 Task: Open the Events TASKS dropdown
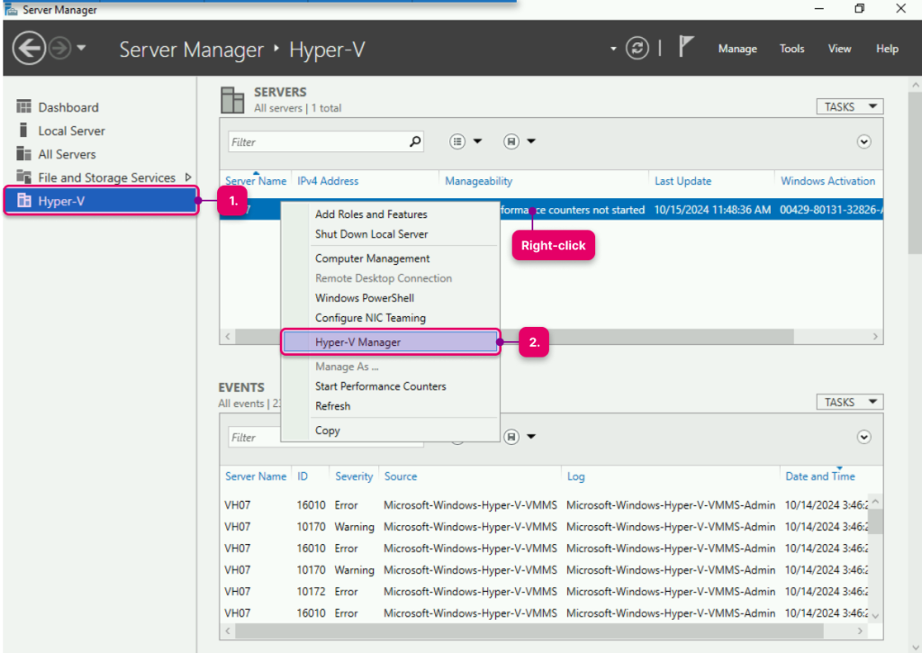(x=849, y=402)
